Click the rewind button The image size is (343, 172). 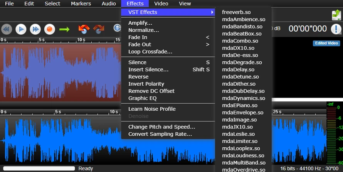(7, 29)
